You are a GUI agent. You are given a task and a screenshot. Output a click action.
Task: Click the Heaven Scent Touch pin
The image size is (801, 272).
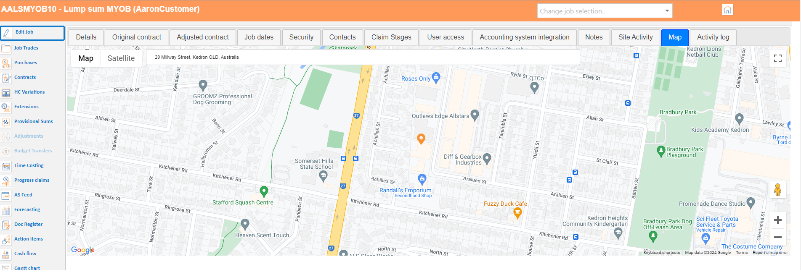click(x=245, y=224)
